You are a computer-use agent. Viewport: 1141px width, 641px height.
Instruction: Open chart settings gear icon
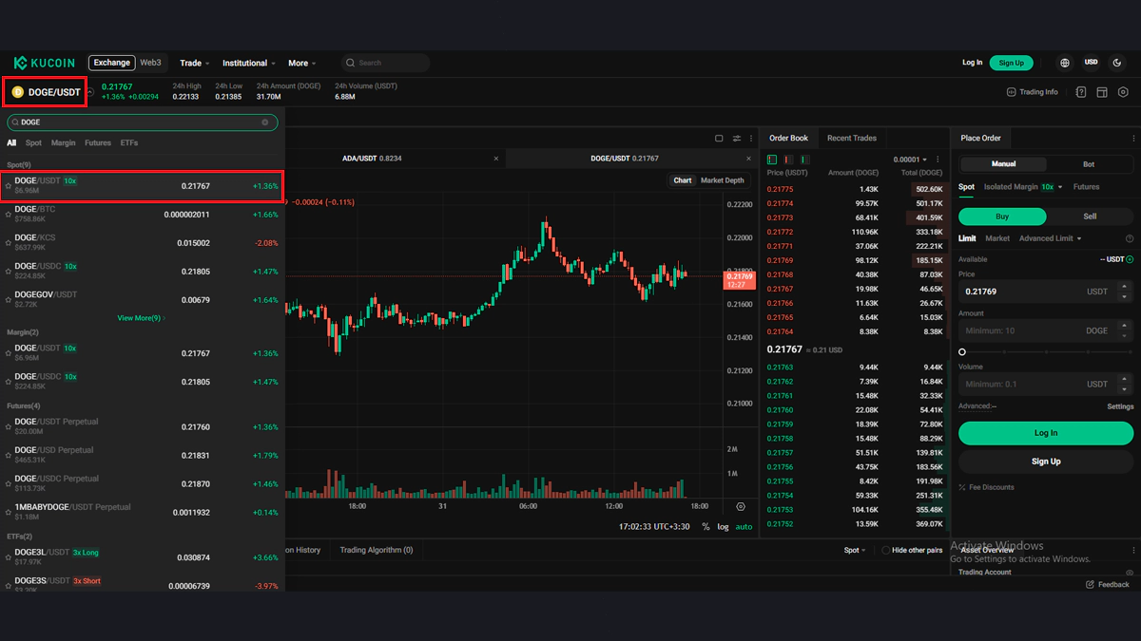coord(741,507)
